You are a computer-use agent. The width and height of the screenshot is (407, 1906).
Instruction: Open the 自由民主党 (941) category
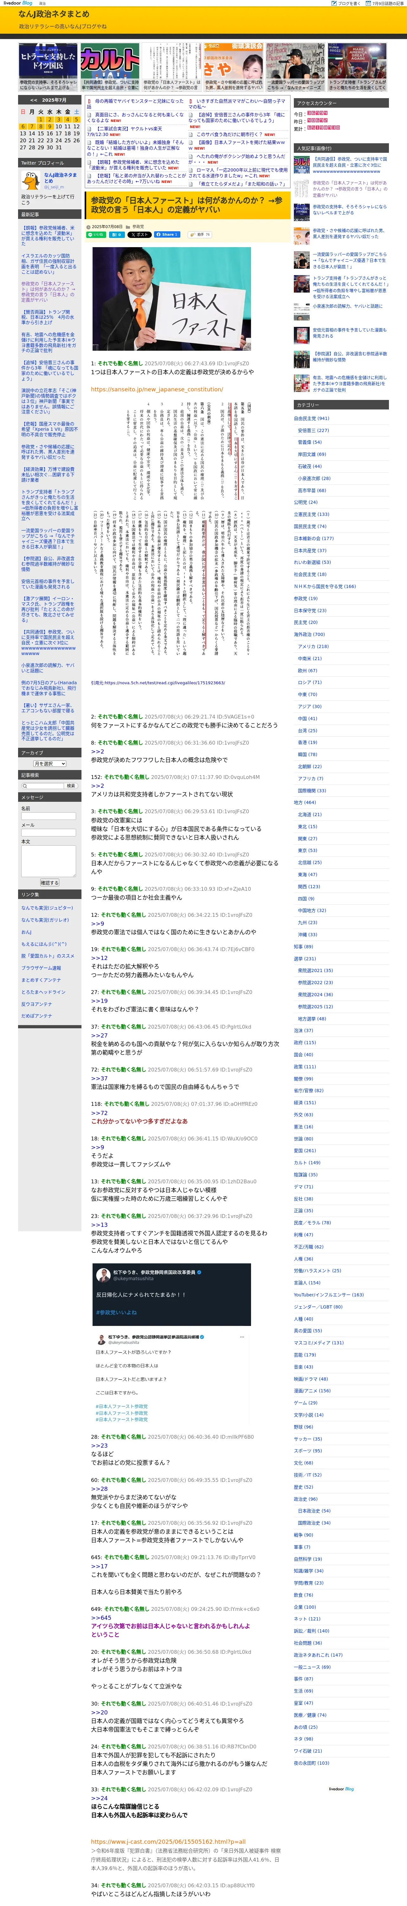312,418
